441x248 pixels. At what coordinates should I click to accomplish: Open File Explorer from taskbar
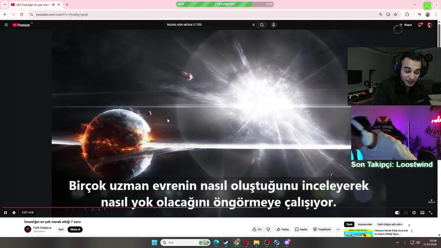click(x=256, y=242)
